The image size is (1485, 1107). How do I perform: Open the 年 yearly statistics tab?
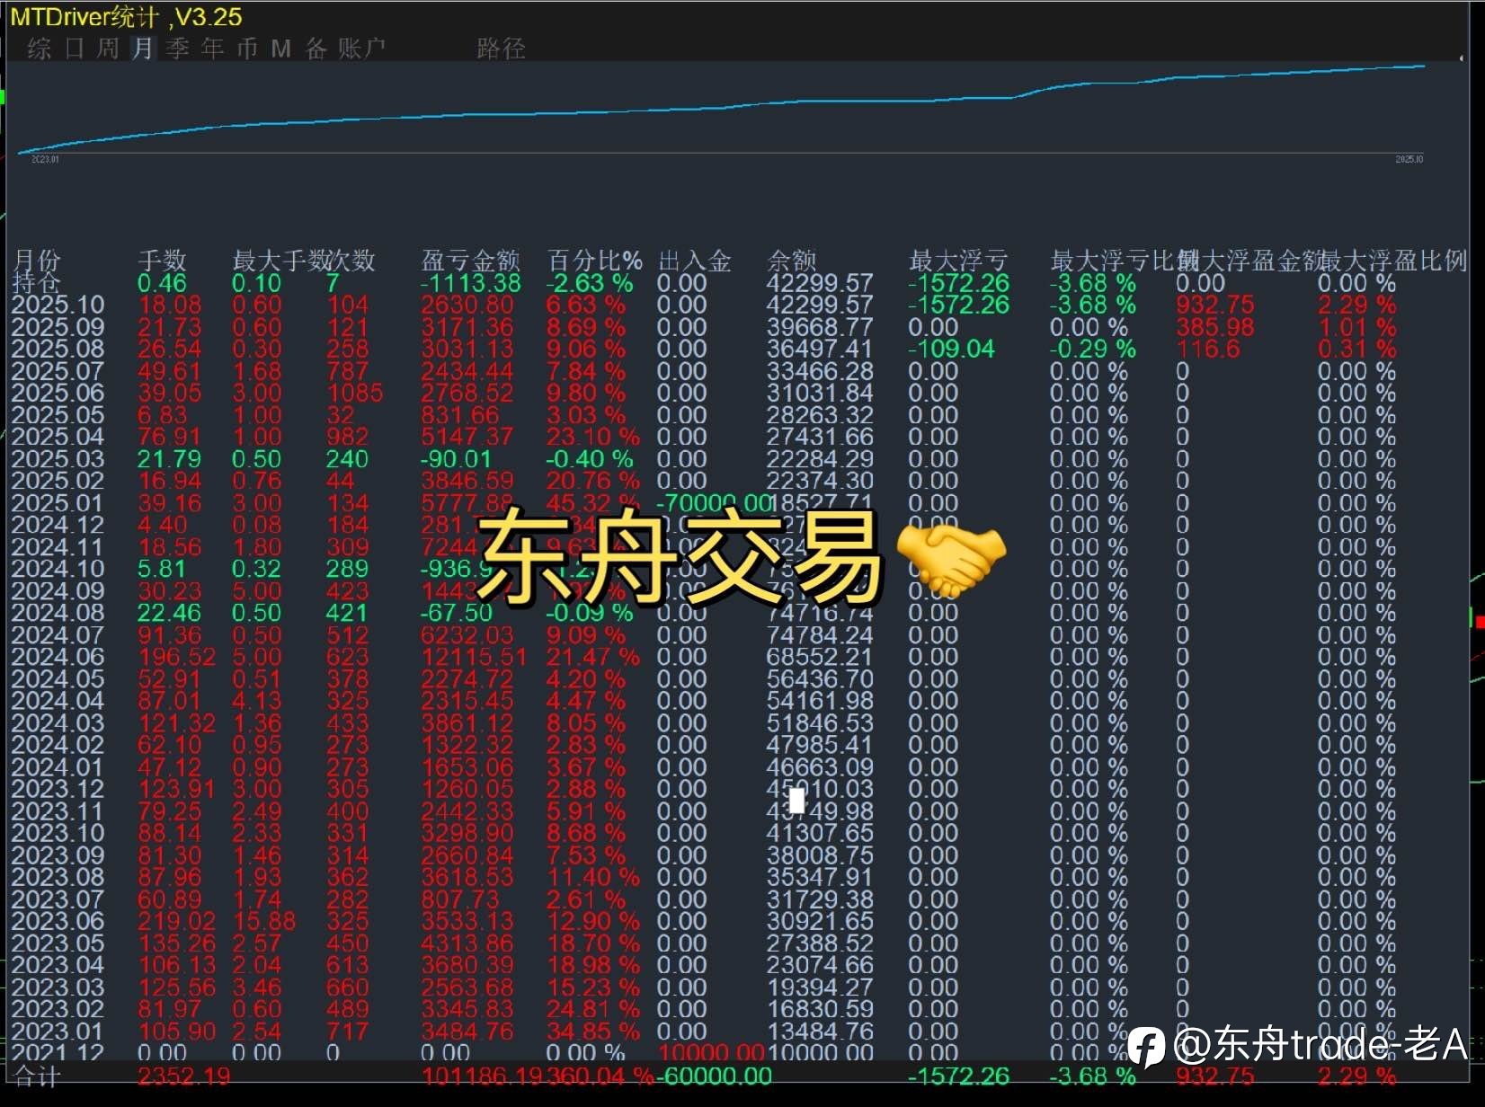coord(213,49)
